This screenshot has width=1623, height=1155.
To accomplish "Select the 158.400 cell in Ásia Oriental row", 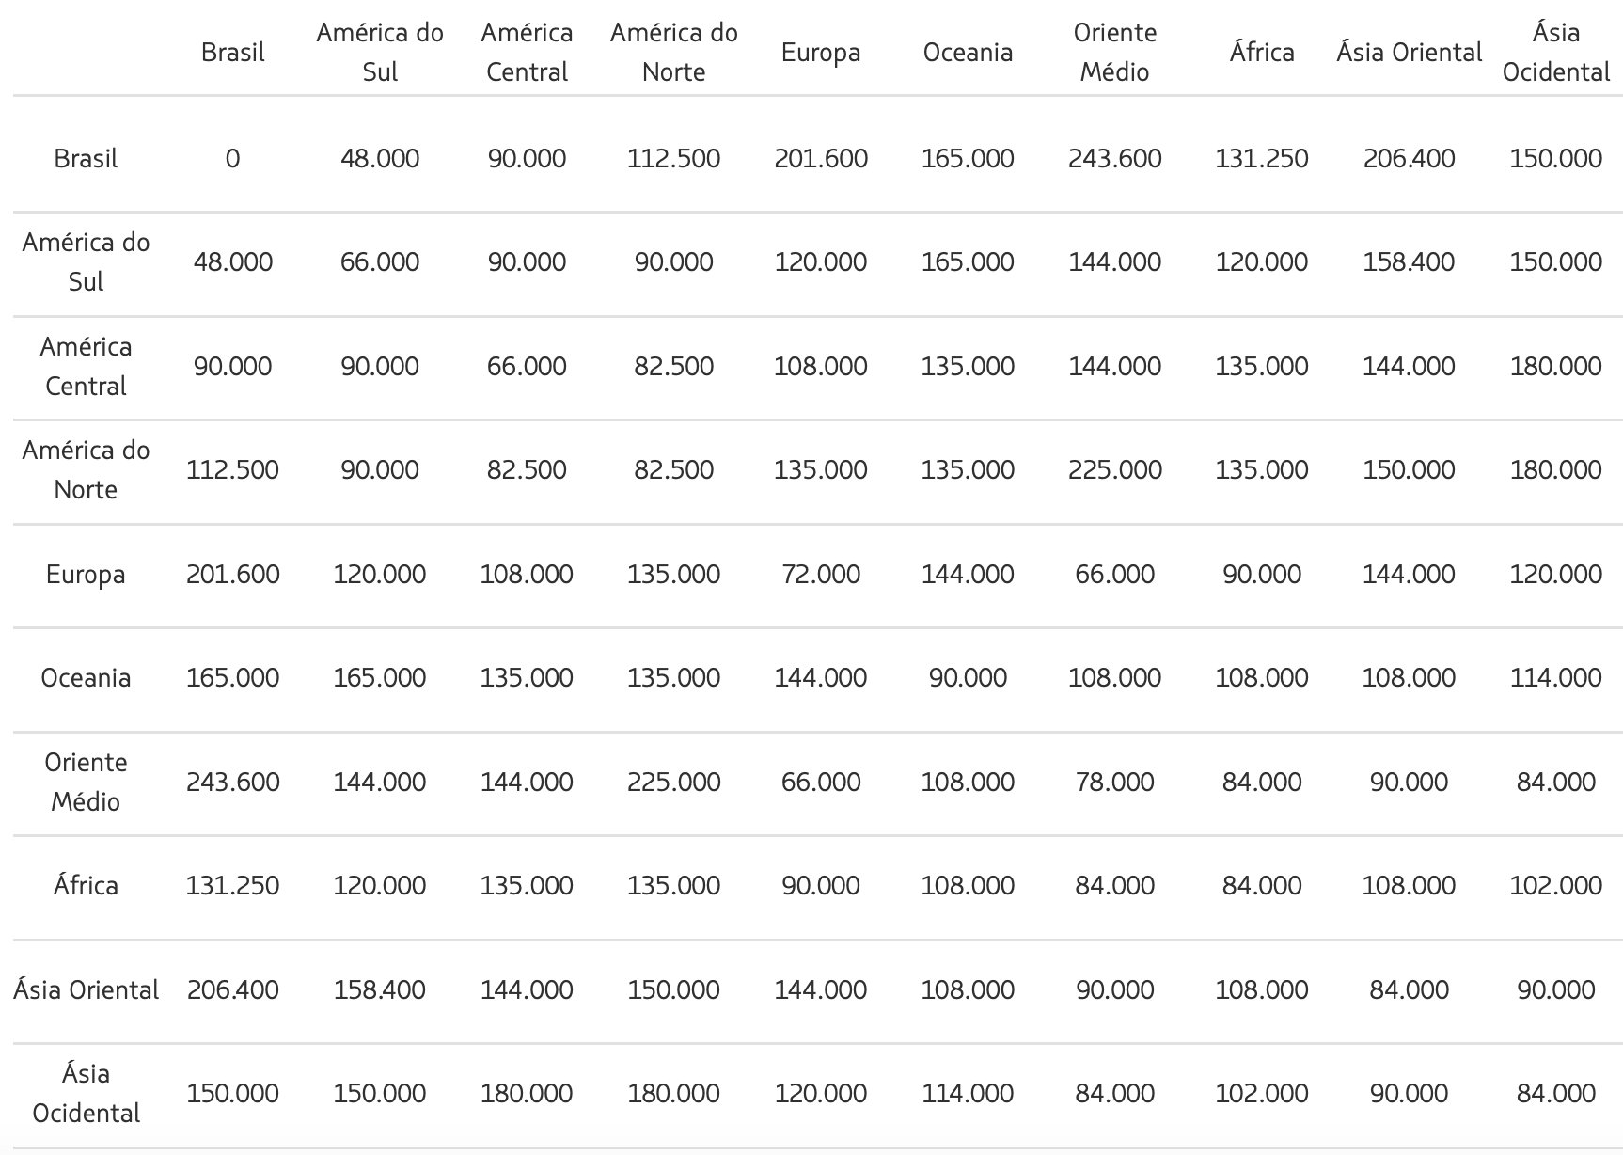I will pyautogui.click(x=380, y=989).
